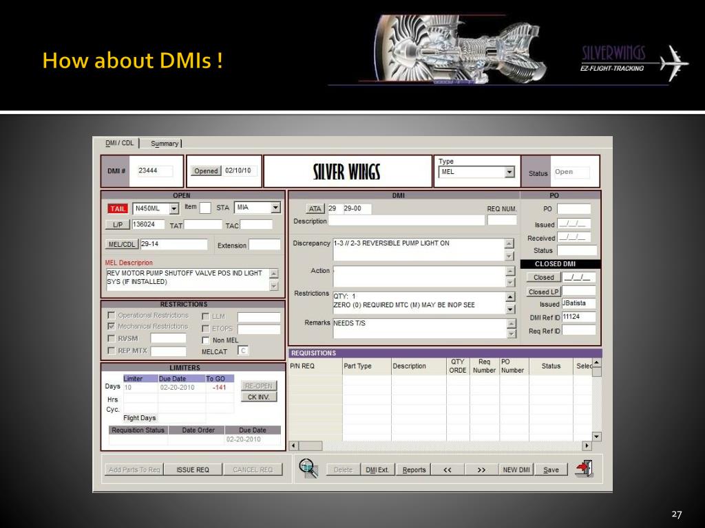
Task: Click the Save button
Action: 551,470
